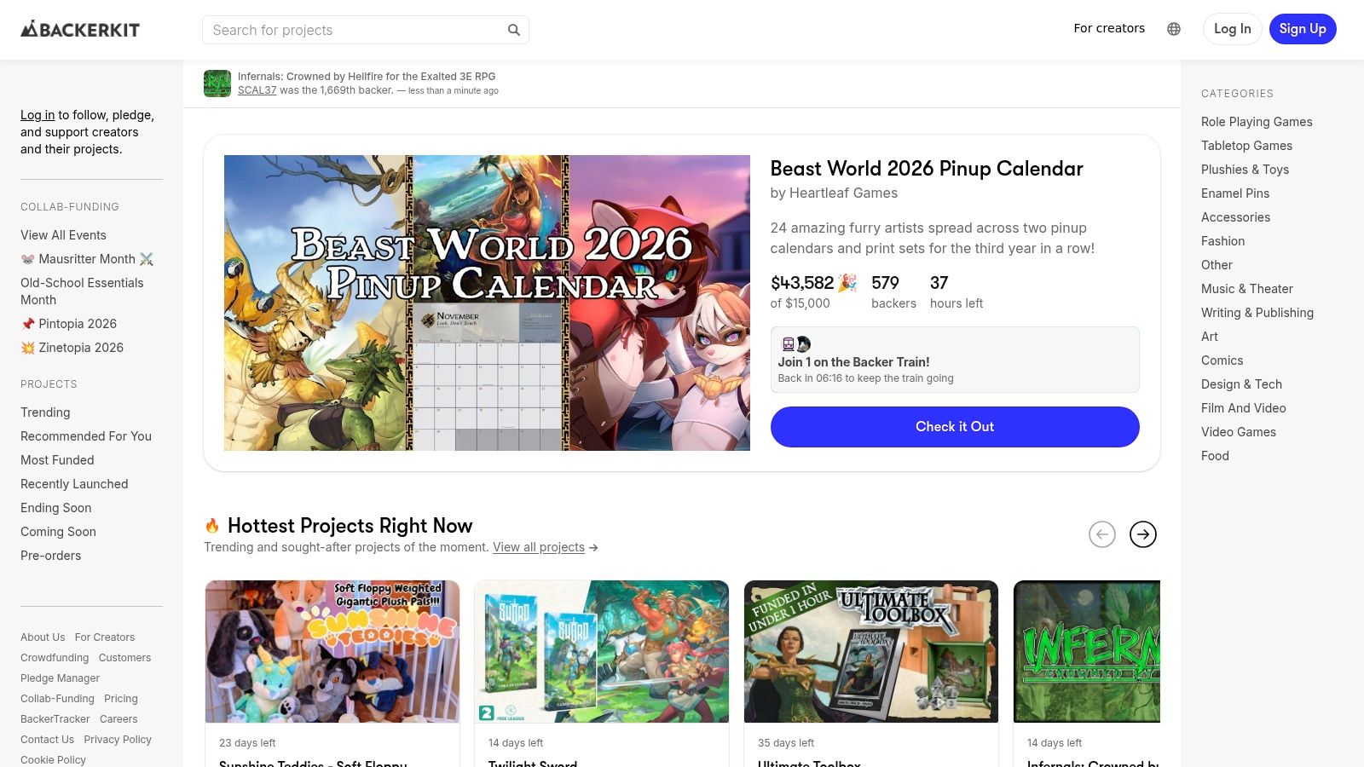This screenshot has width=1364, height=767.
Task: Click 'Pricing' in the footer links
Action: pyautogui.click(x=121, y=698)
